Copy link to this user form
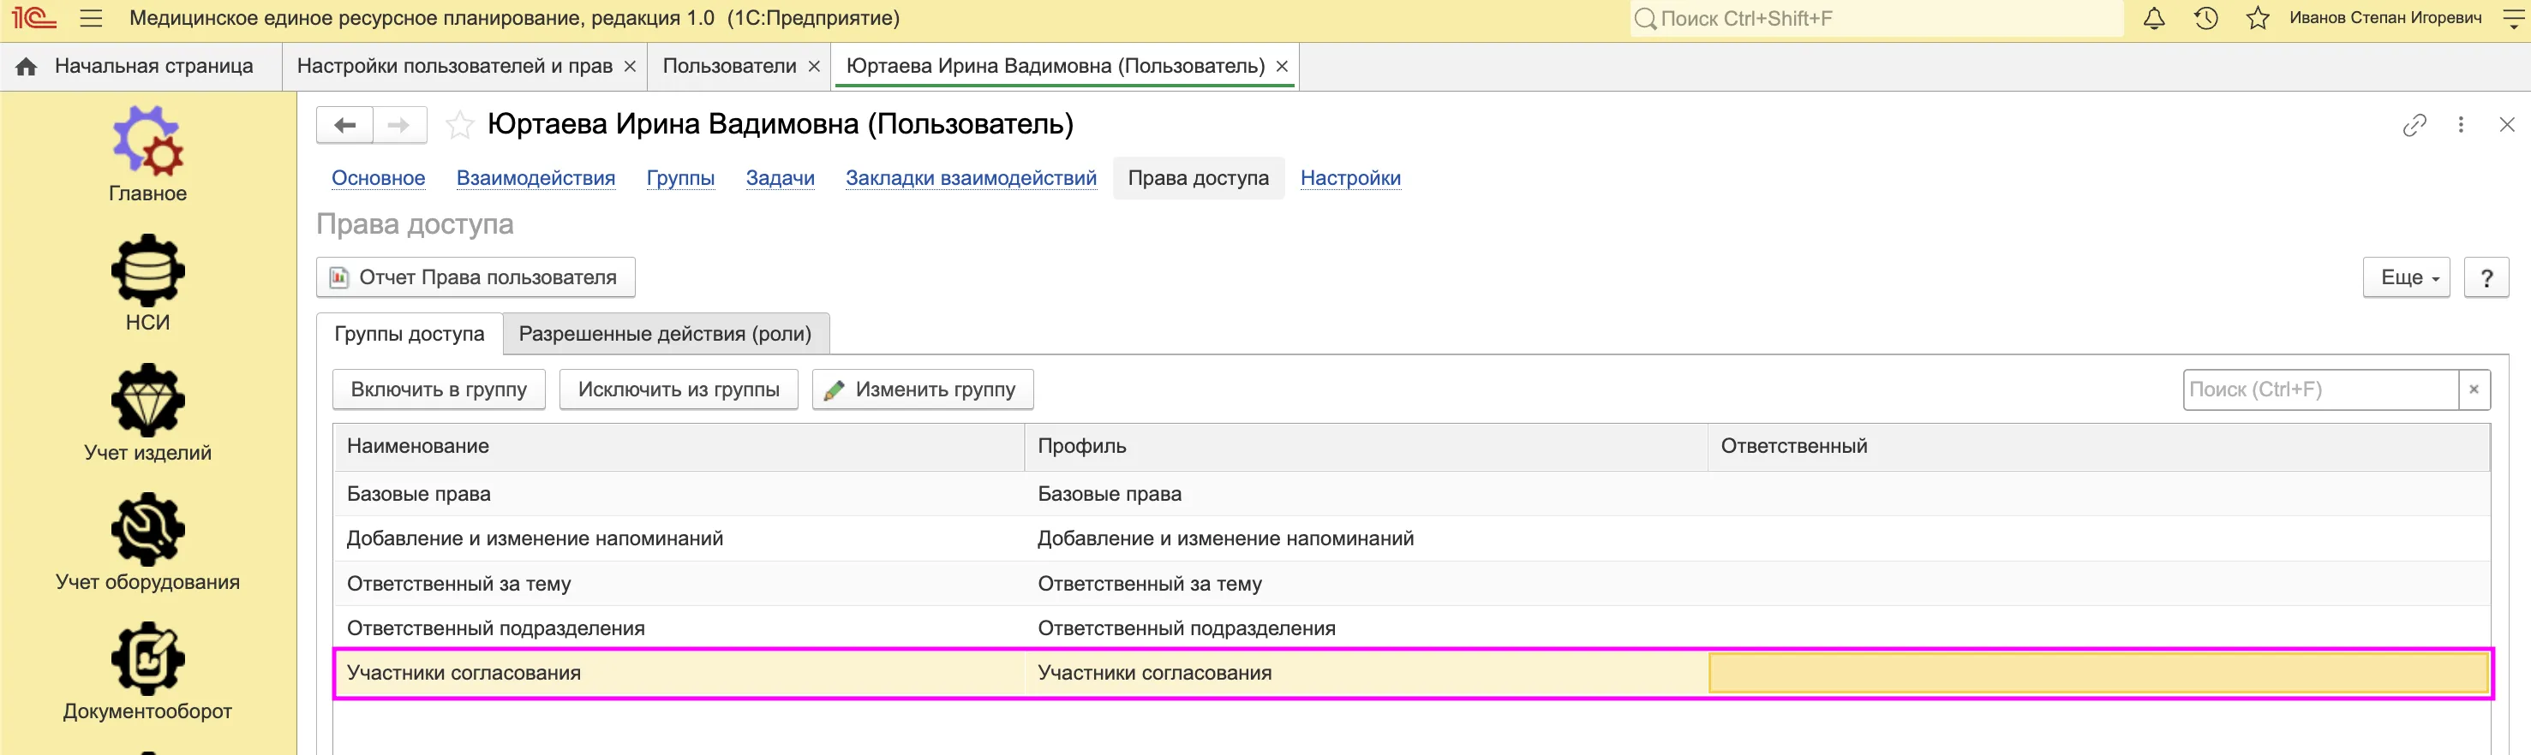 coord(2414,125)
